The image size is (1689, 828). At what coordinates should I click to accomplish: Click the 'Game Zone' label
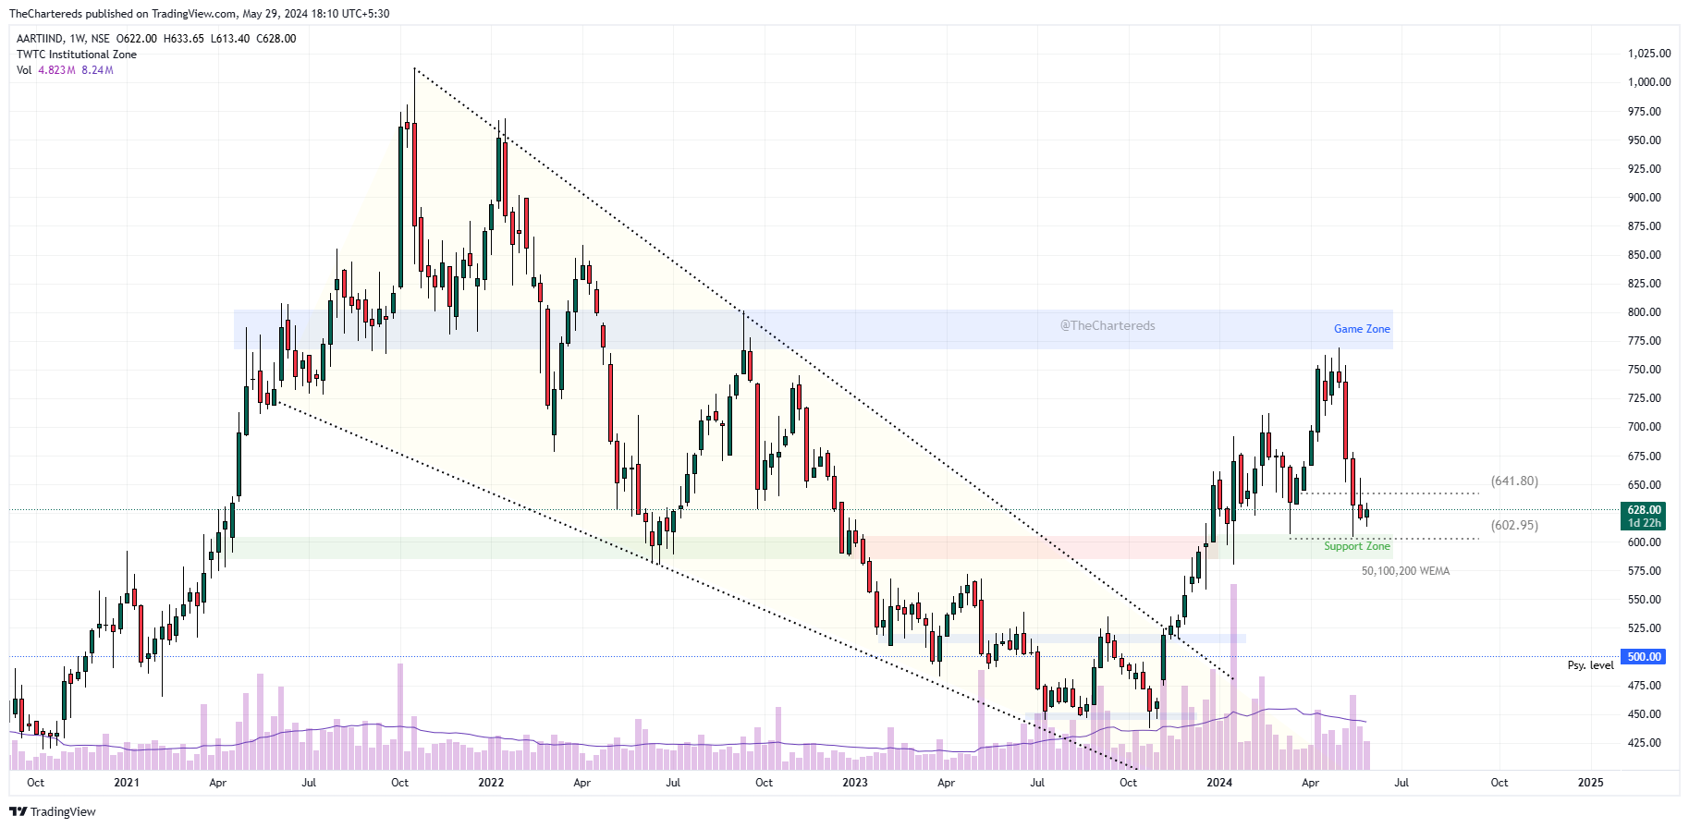pos(1362,329)
